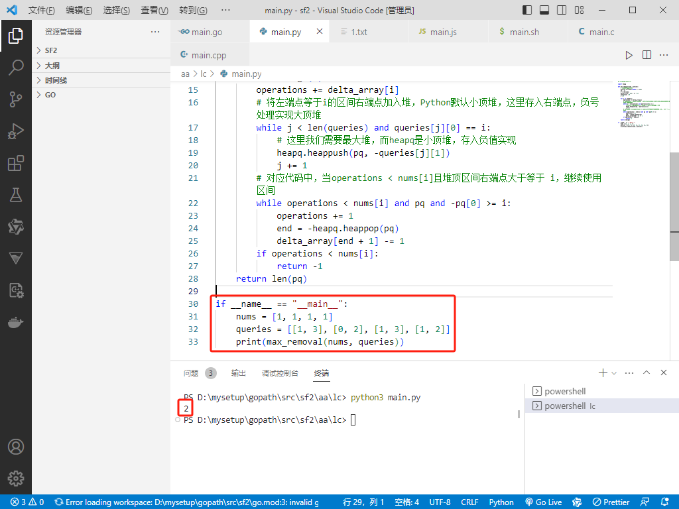The height and width of the screenshot is (509, 679).
Task: Click cursor position 行 29, 列 1
Action: click(363, 502)
